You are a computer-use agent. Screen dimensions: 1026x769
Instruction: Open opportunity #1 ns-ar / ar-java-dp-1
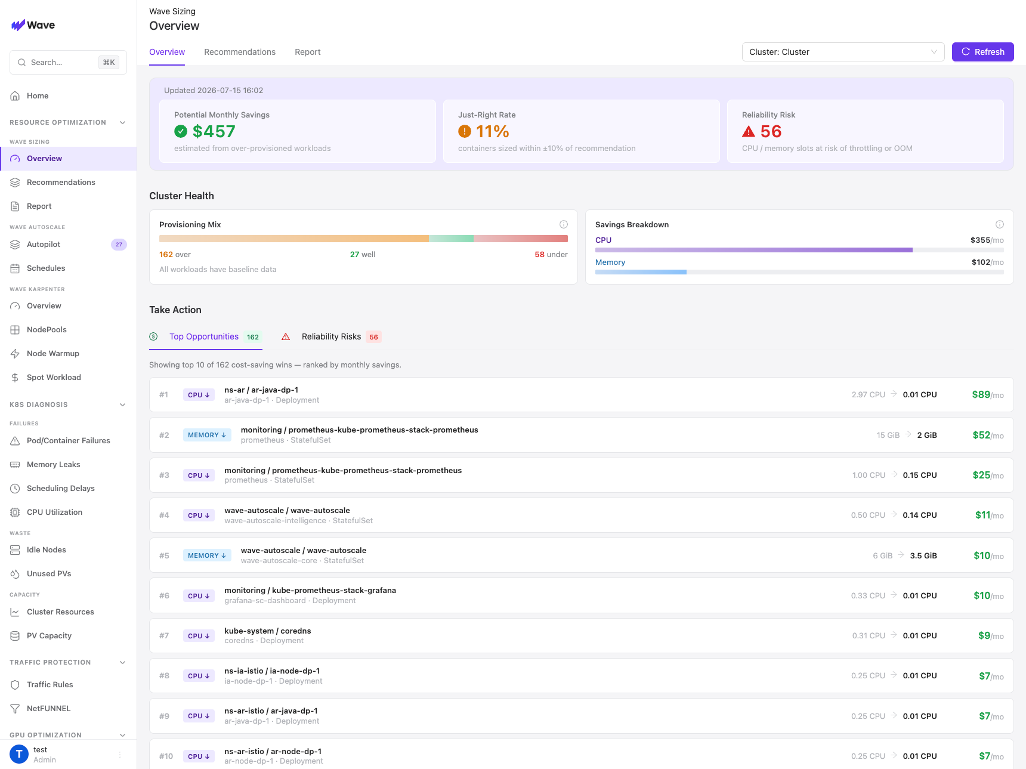pos(581,395)
